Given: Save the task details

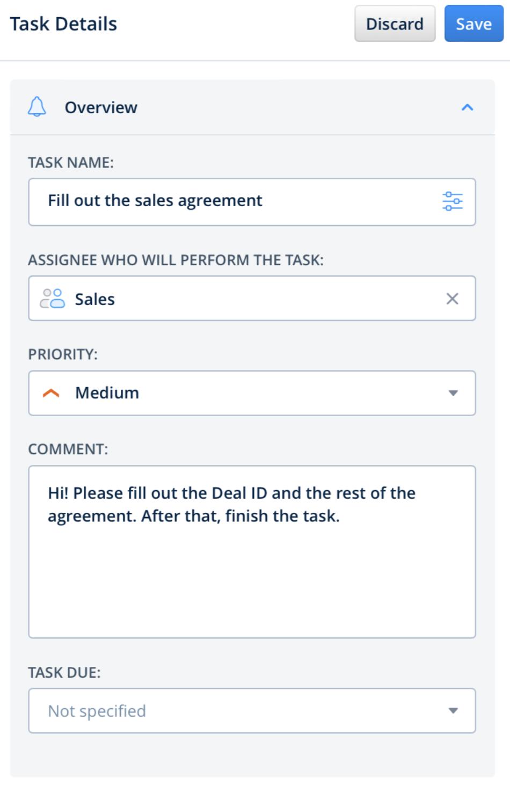Looking at the screenshot, I should click(x=473, y=24).
